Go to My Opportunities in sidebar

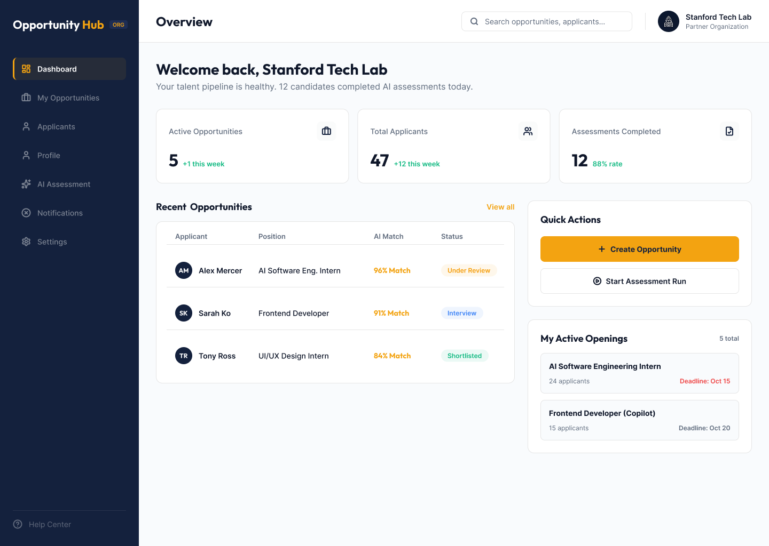(x=69, y=98)
